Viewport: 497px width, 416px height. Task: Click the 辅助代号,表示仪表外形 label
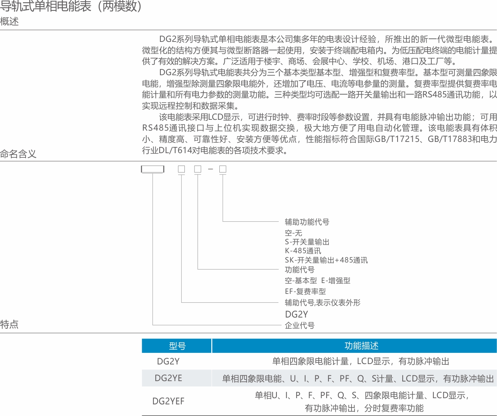click(x=322, y=302)
